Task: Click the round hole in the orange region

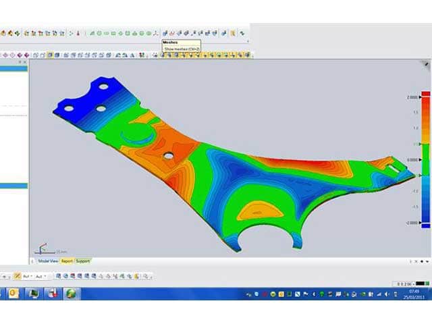Action: 167,156
